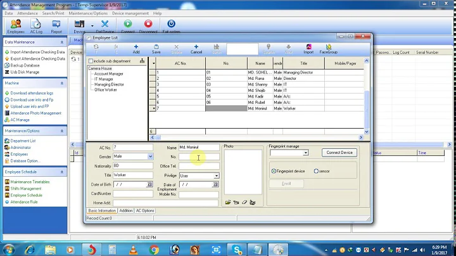This screenshot has height=256, width=456.
Task: Open the Maintenance/Options menu in menu bar
Action: (x=88, y=13)
